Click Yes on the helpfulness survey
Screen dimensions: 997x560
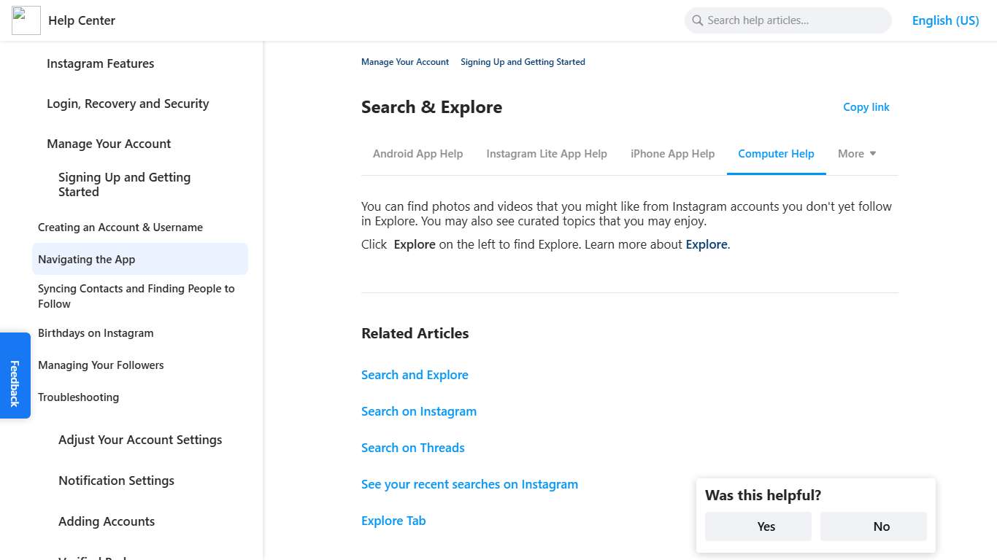[758, 526]
